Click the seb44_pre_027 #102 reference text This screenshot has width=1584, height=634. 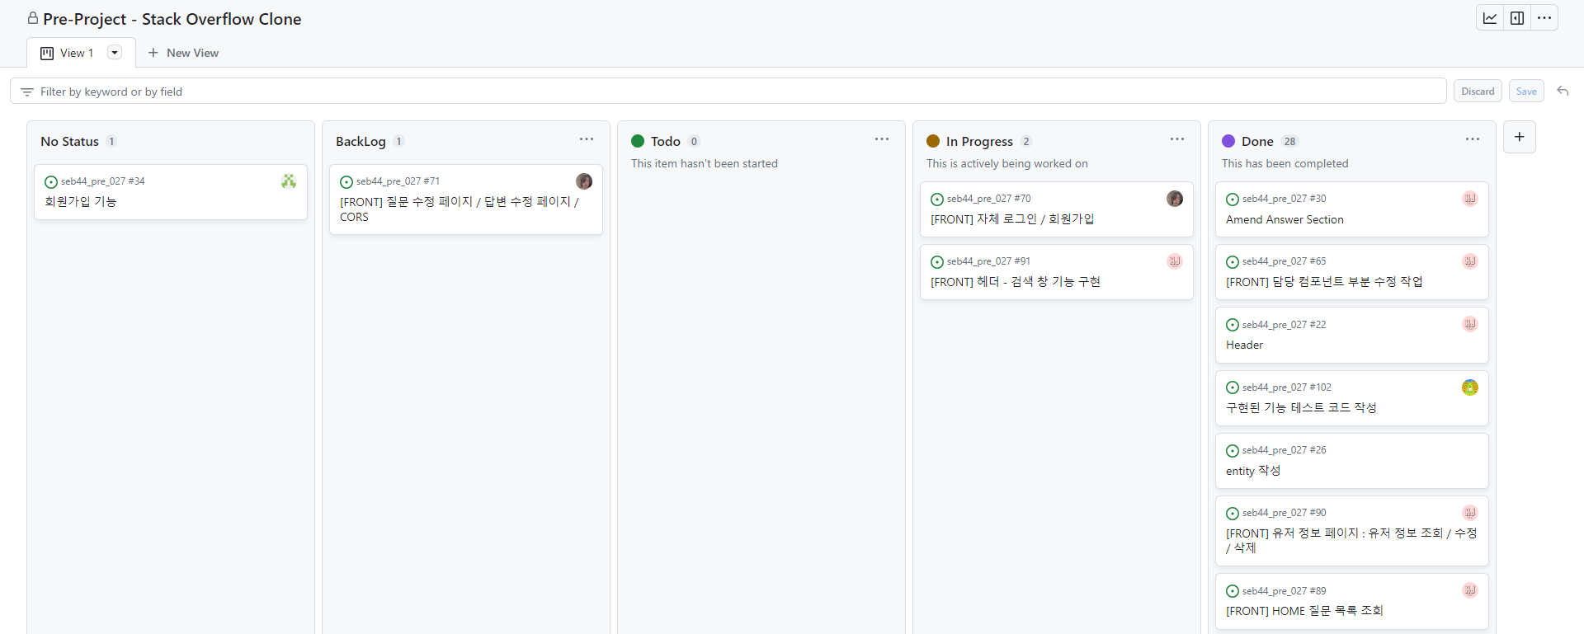(1287, 387)
